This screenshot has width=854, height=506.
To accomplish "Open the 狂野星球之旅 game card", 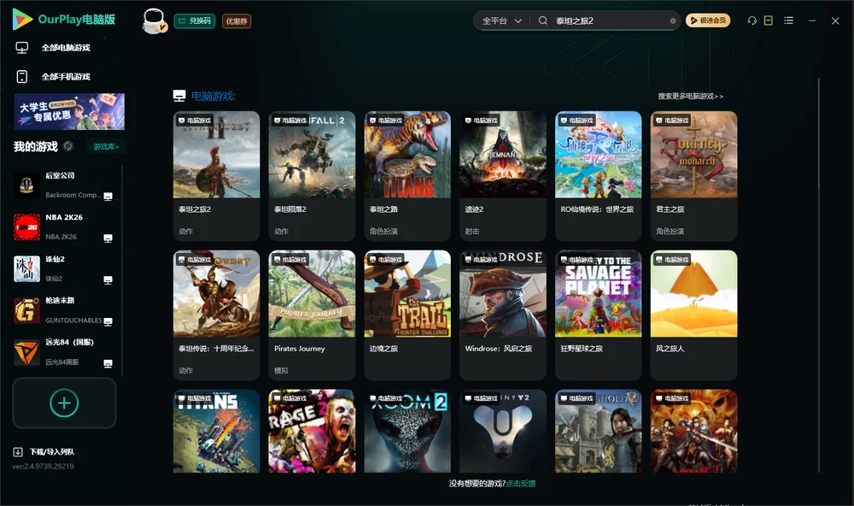I will tap(599, 315).
